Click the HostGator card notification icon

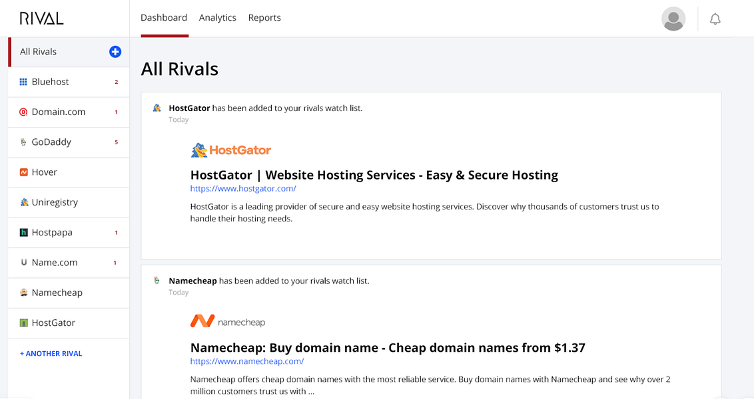pos(157,108)
